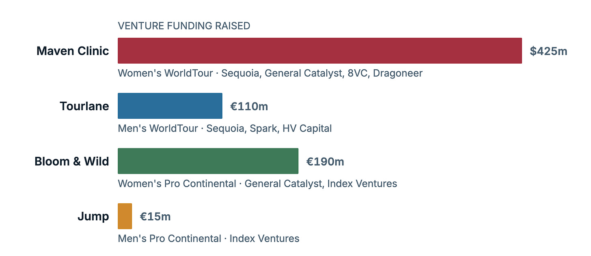Image resolution: width=591 pixels, height=256 pixels.
Task: Click the €190m value label
Action: 325,161
